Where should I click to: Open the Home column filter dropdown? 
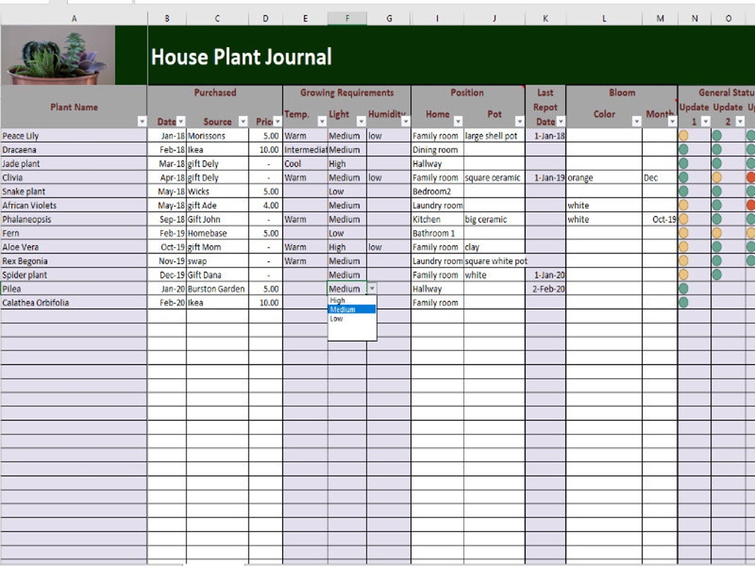[458, 122]
